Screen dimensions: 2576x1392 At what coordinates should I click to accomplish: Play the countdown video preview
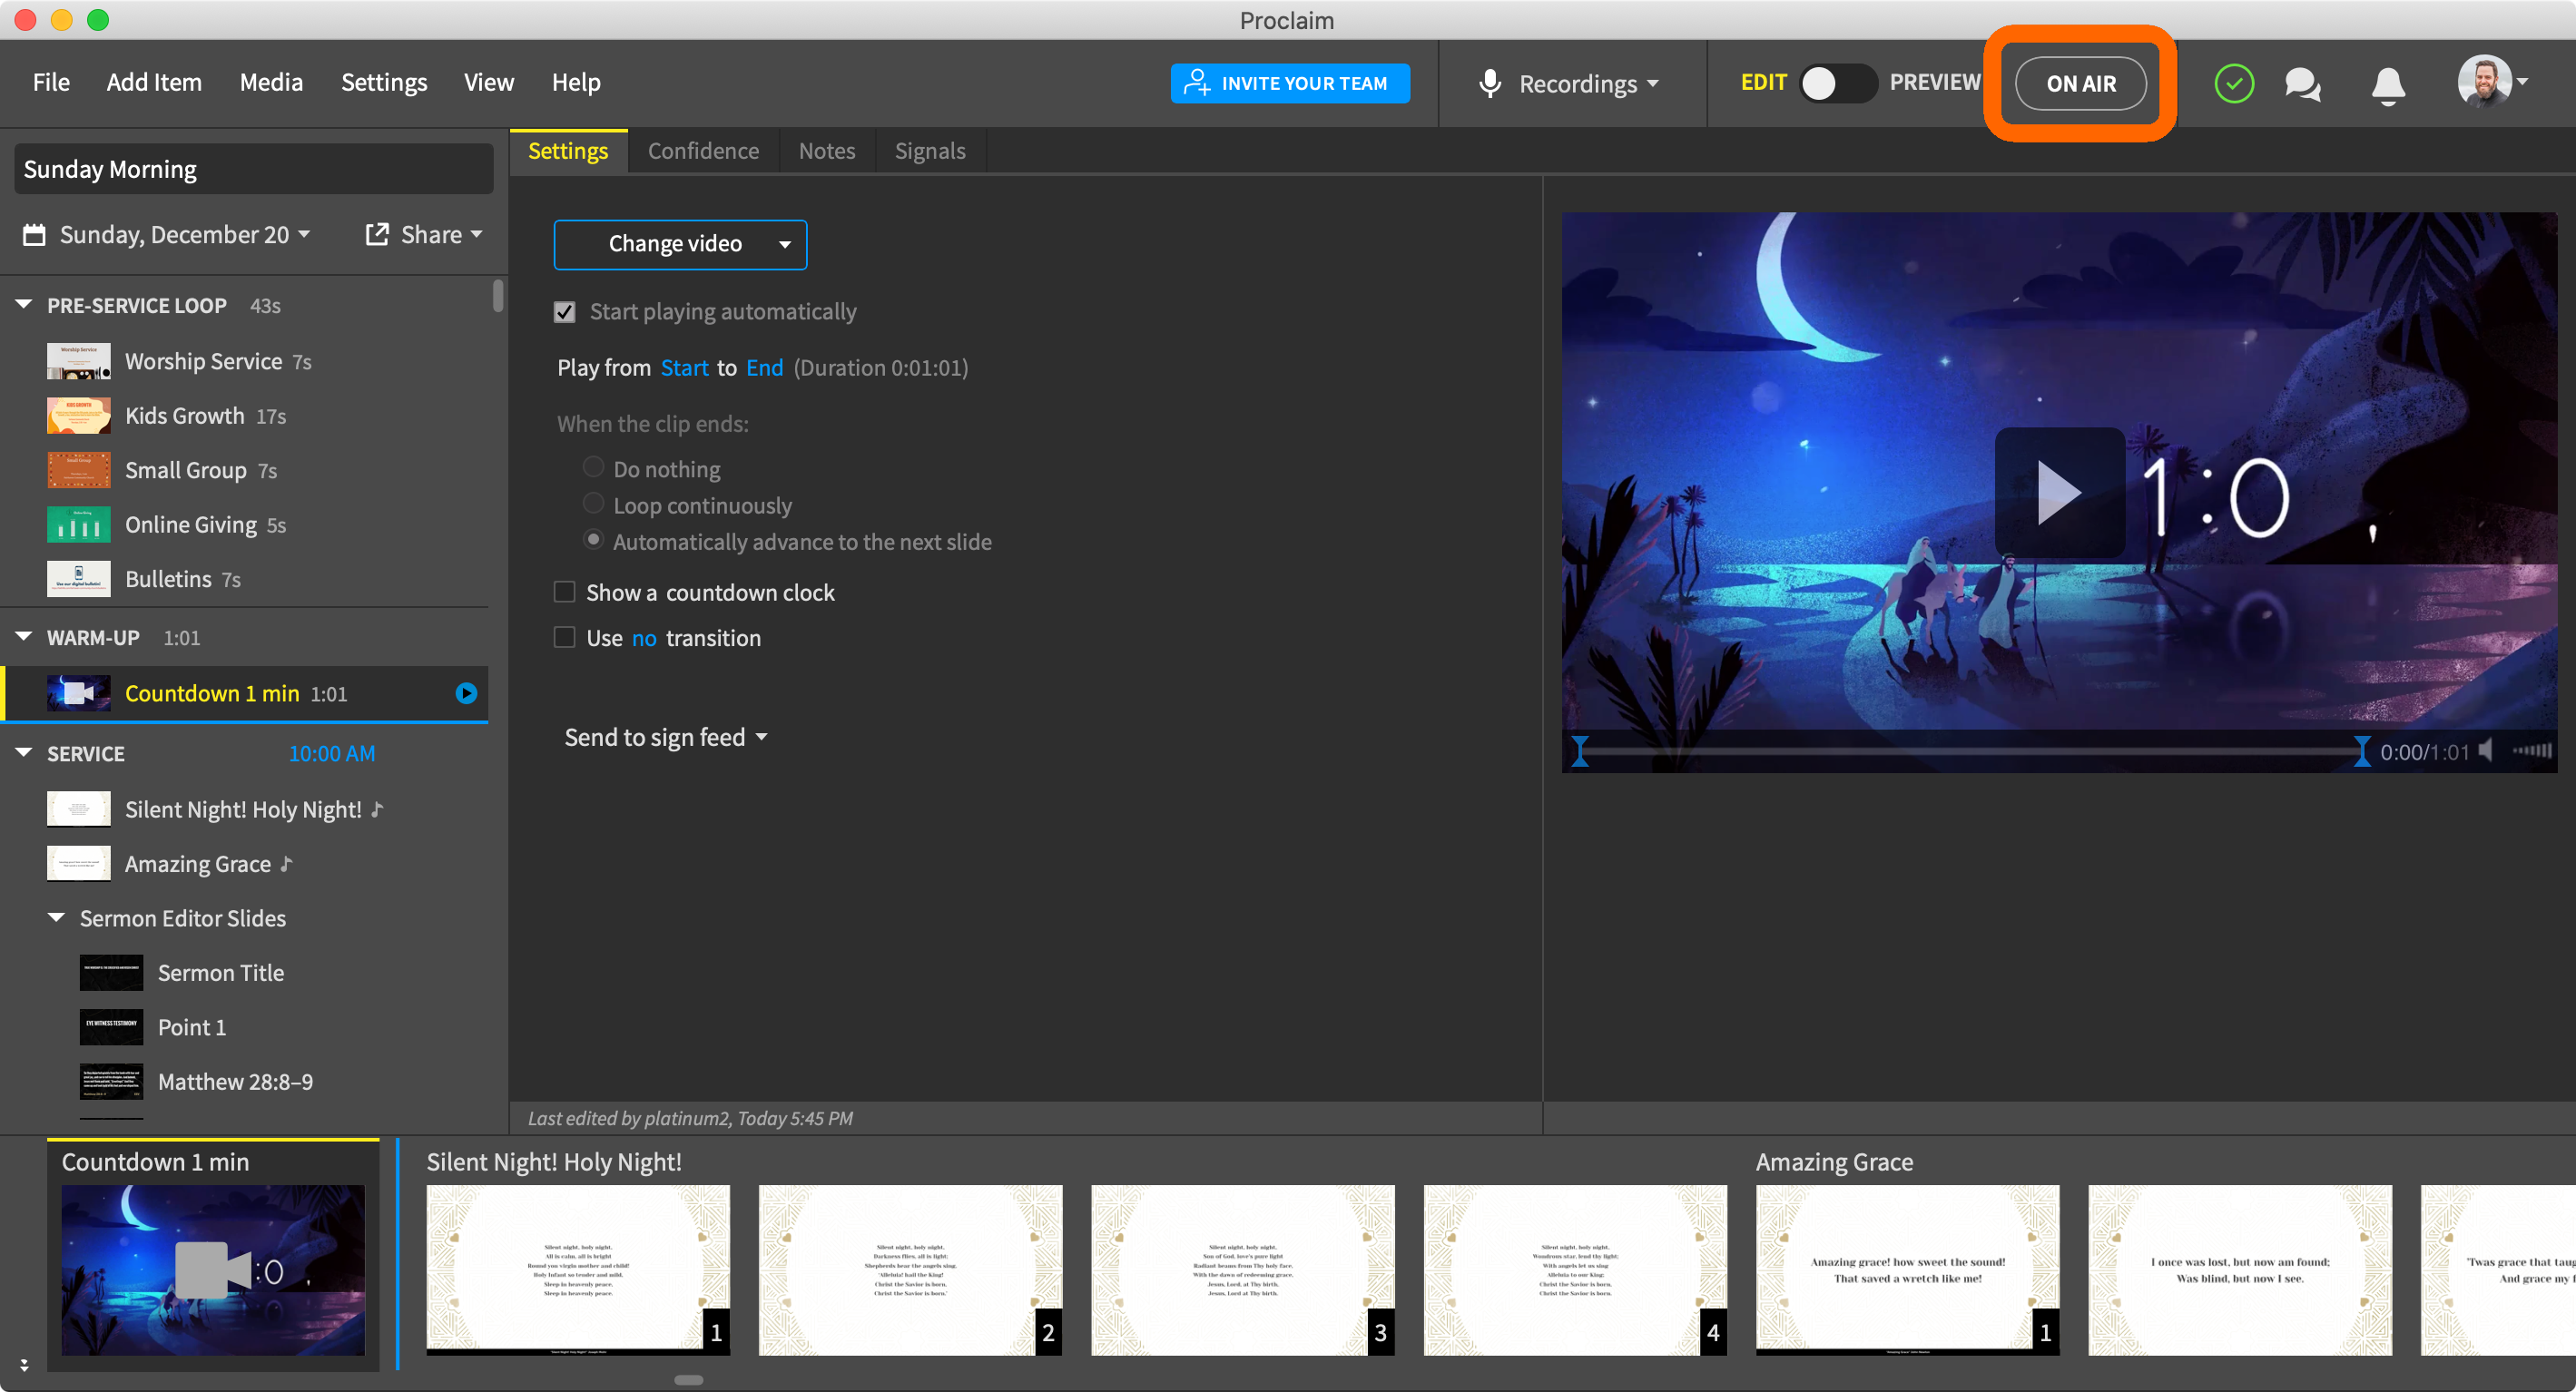tap(2059, 492)
